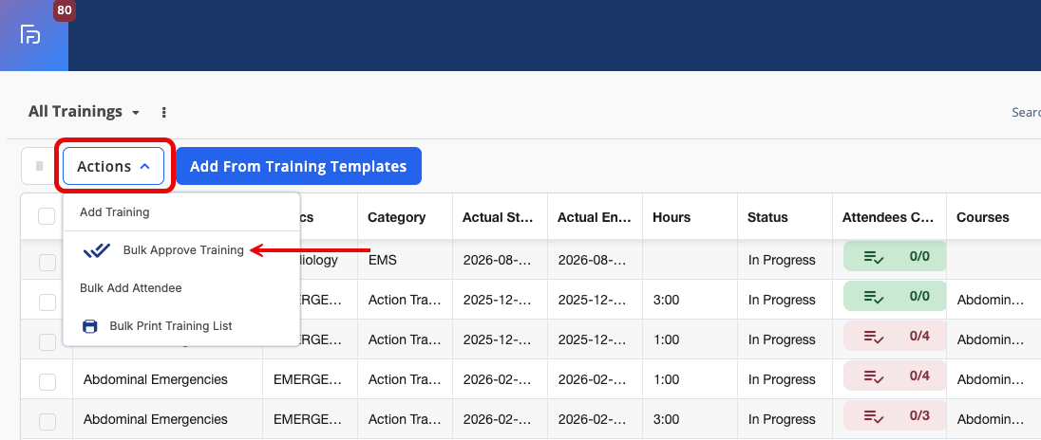The image size is (1041, 440).
Task: Click the attendee icon in the 3:00 2025-12 row
Action: tap(873, 296)
